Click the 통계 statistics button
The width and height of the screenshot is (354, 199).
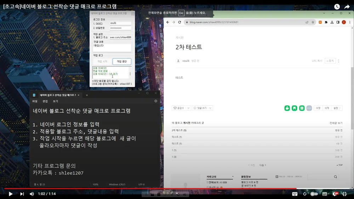click(x=330, y=61)
